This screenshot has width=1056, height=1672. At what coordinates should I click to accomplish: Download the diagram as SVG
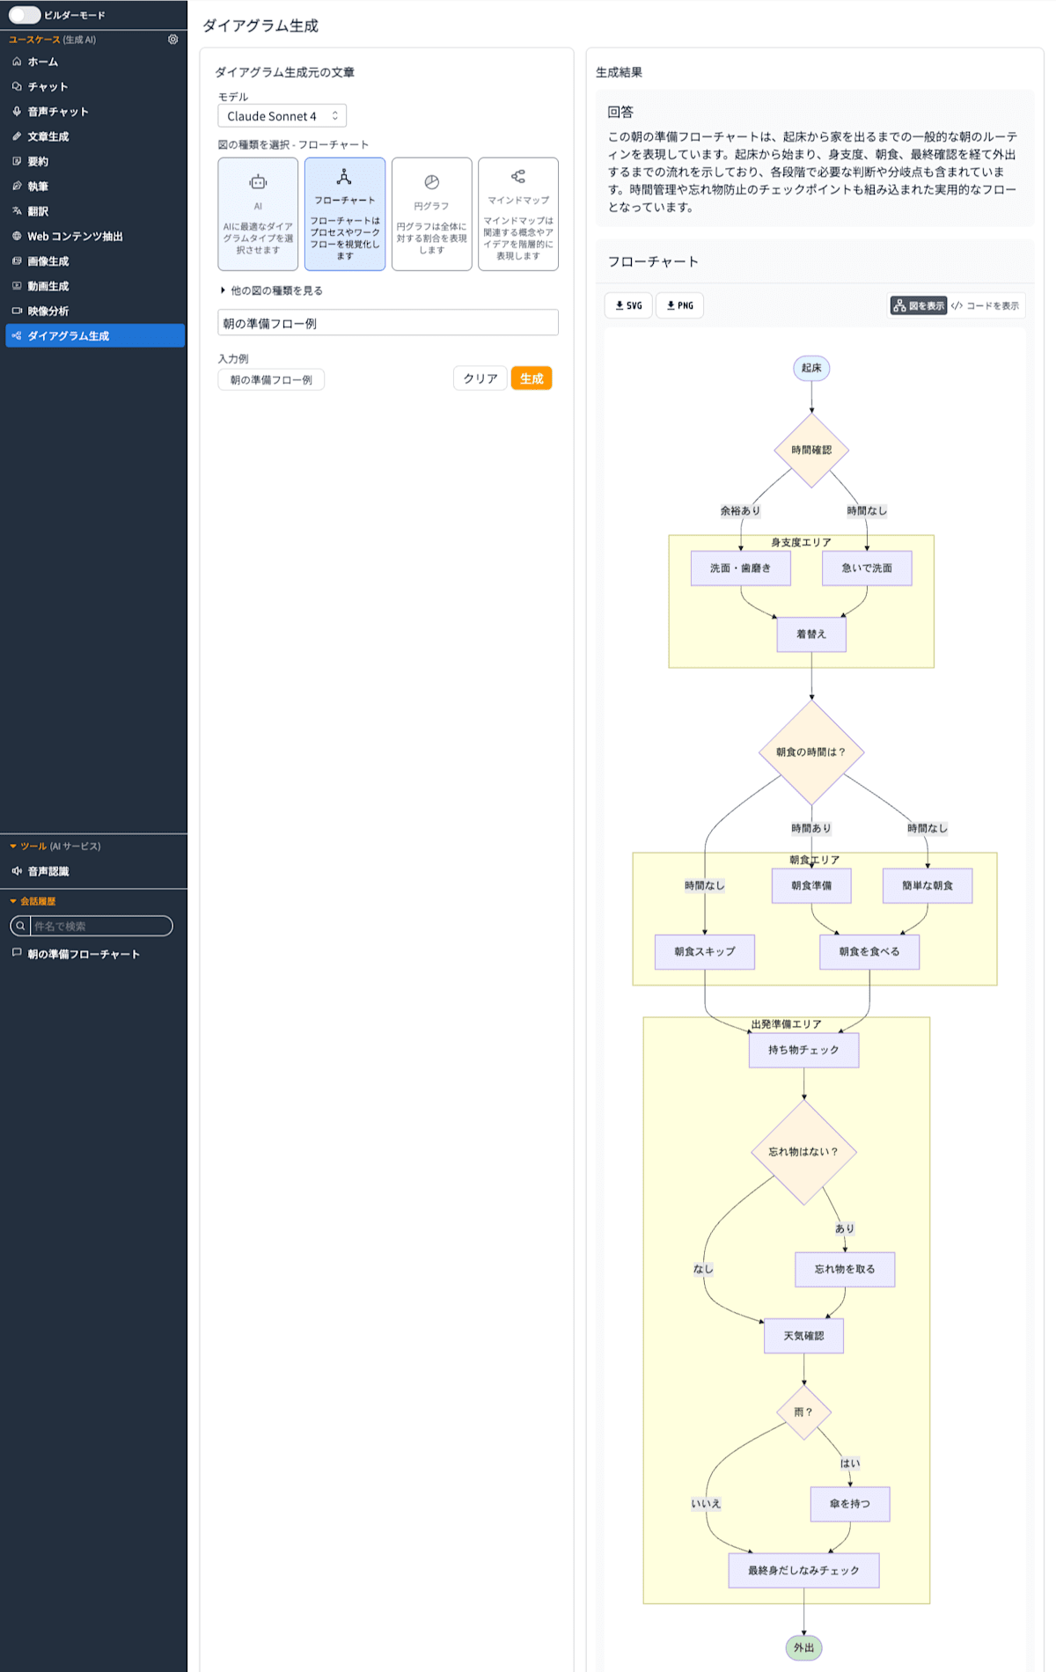click(628, 305)
